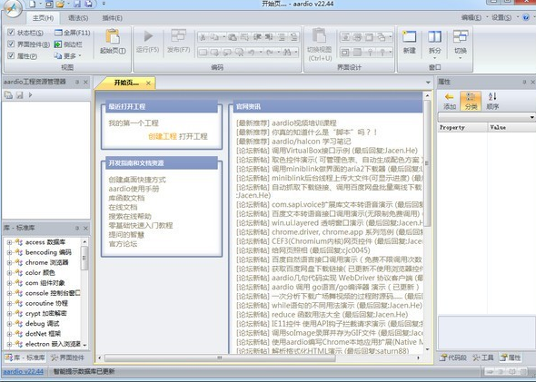Open the 更多 dropdown in 视图 group
The image size is (536, 382).
click(68, 56)
